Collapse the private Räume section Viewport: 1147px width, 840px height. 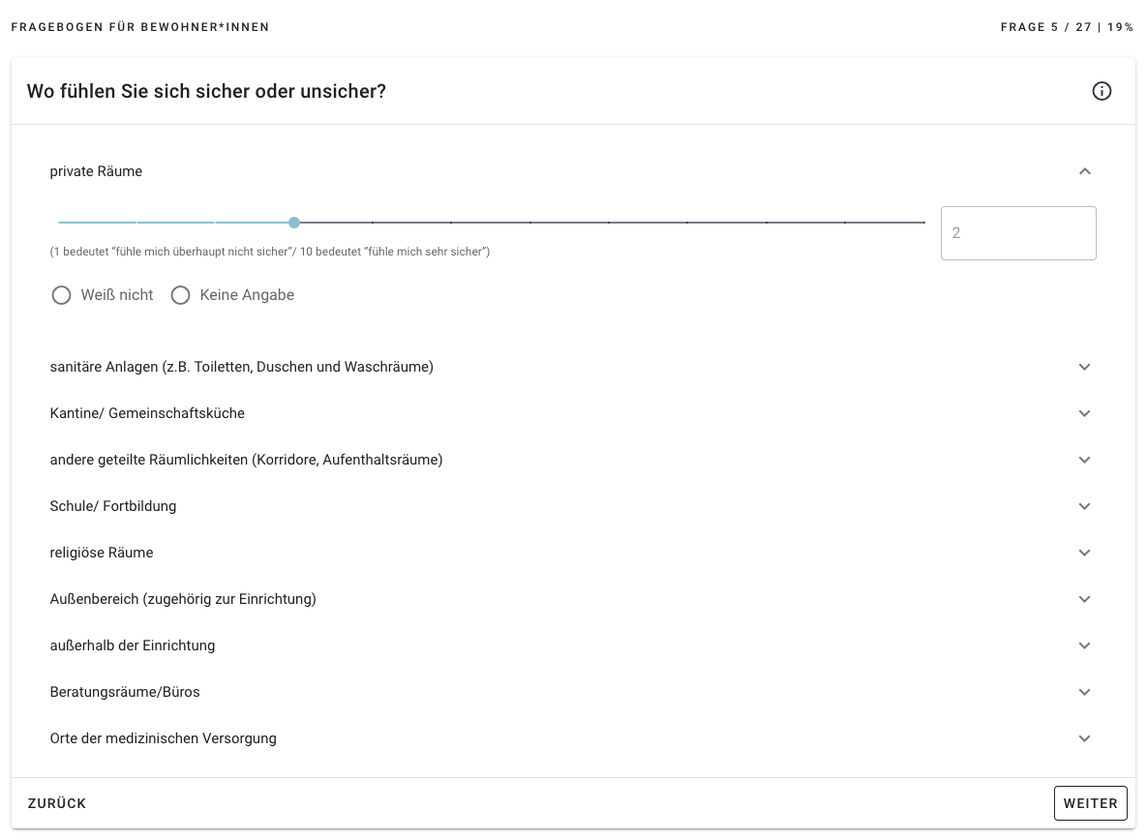[x=1084, y=171]
